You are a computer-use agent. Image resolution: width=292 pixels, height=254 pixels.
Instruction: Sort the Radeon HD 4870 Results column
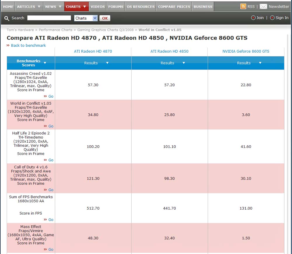point(107,63)
